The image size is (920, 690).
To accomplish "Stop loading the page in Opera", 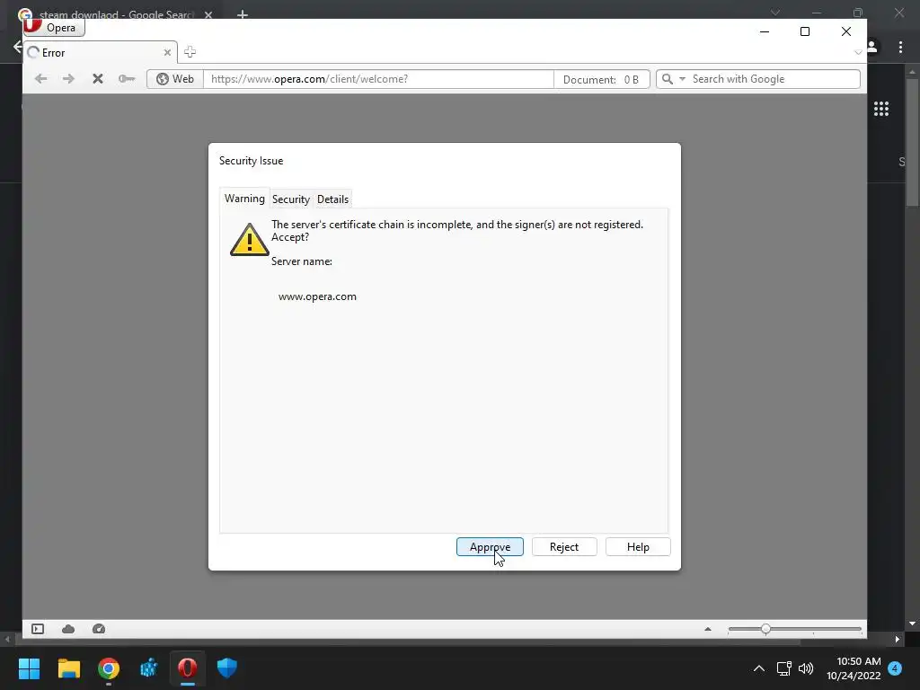I will click(x=98, y=79).
